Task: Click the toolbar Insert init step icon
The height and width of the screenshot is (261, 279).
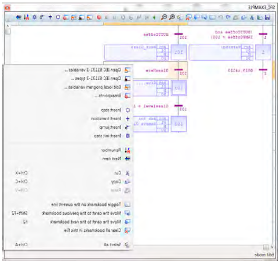Action: coord(34,17)
